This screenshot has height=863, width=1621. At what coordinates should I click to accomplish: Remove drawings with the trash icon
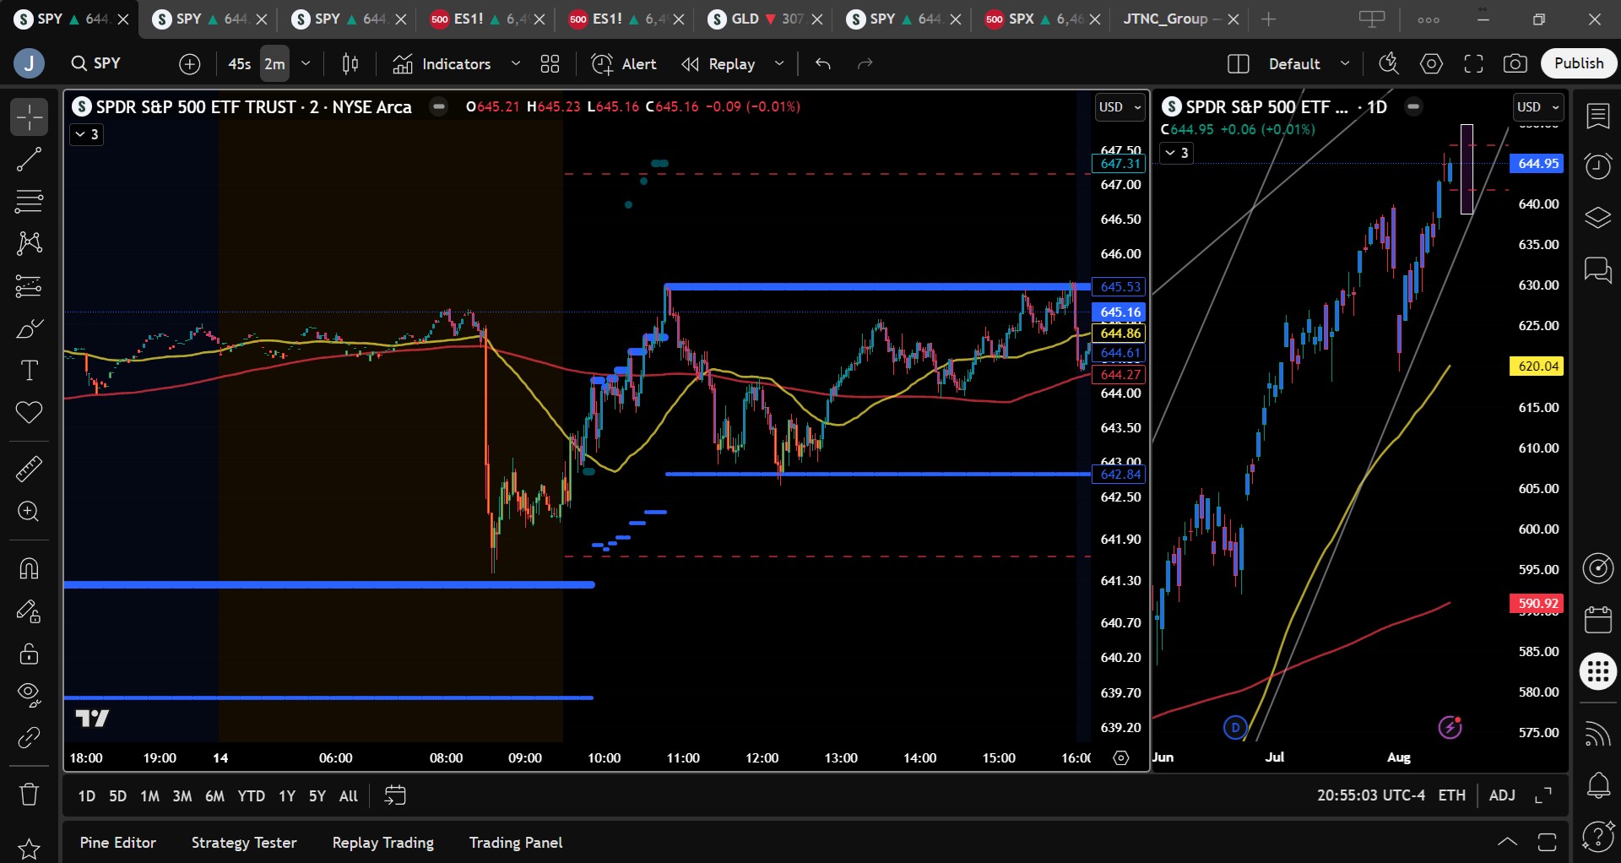29,794
